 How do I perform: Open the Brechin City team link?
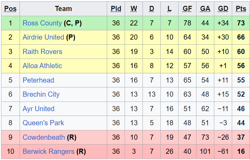(x=41, y=94)
